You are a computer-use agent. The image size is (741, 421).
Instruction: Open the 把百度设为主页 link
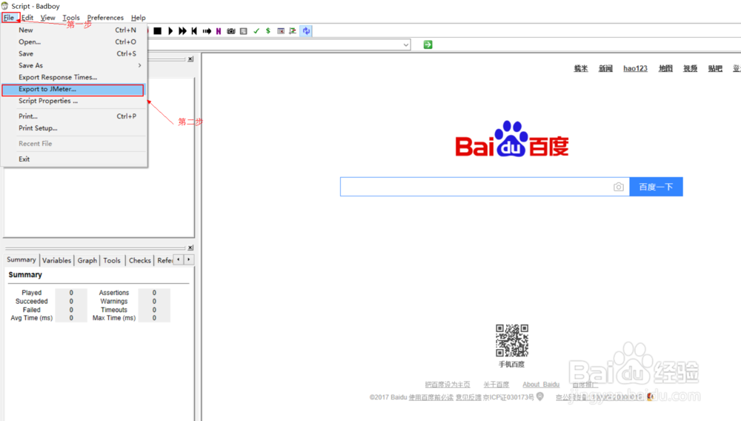(x=448, y=385)
